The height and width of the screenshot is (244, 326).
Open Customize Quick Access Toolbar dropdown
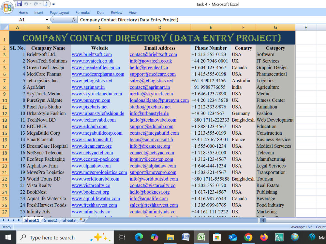pos(53,4)
